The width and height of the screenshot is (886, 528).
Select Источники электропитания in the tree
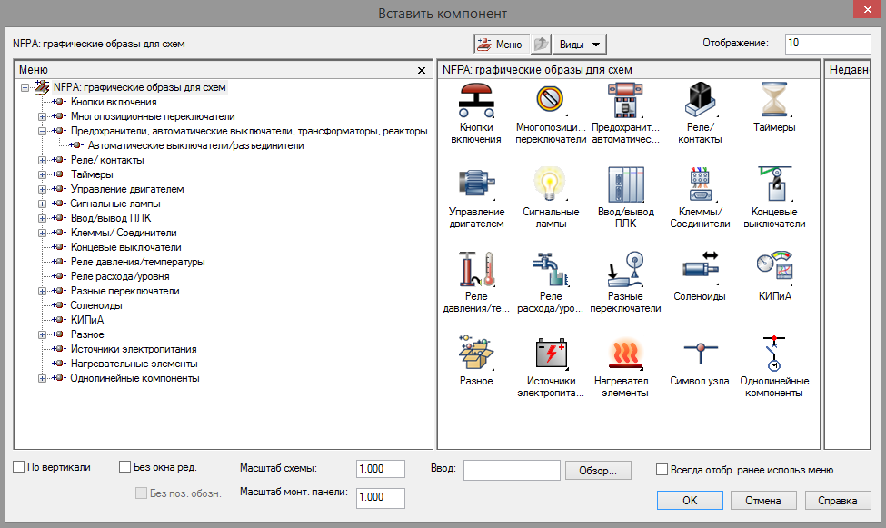134,349
